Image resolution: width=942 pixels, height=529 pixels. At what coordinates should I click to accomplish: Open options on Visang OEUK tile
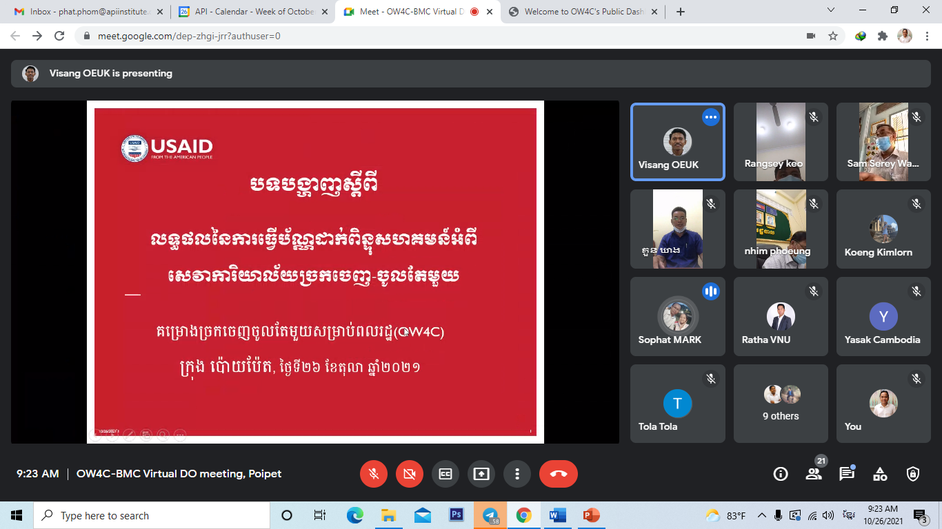pyautogui.click(x=710, y=117)
